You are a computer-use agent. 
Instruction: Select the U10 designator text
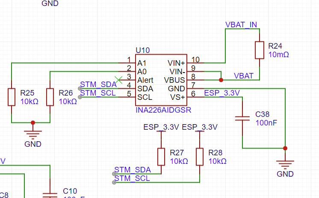point(142,51)
